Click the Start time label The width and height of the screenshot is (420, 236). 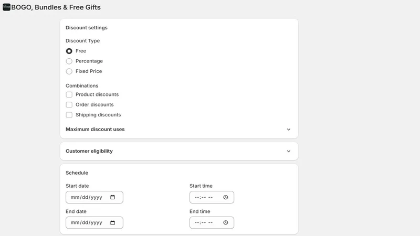(x=201, y=186)
